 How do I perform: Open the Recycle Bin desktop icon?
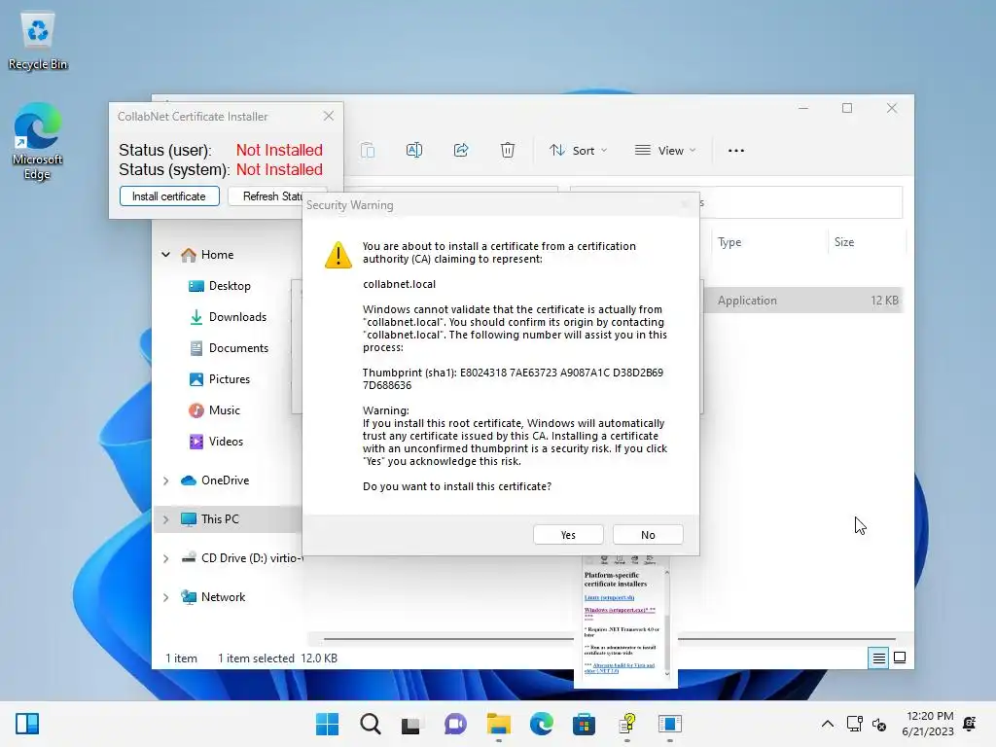[x=38, y=41]
